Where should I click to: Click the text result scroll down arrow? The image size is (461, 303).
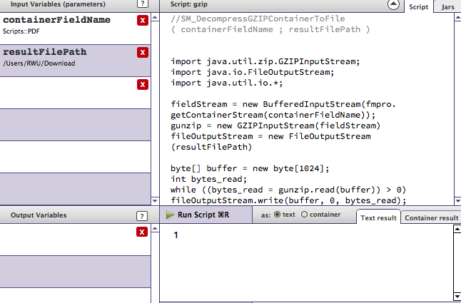click(x=457, y=296)
